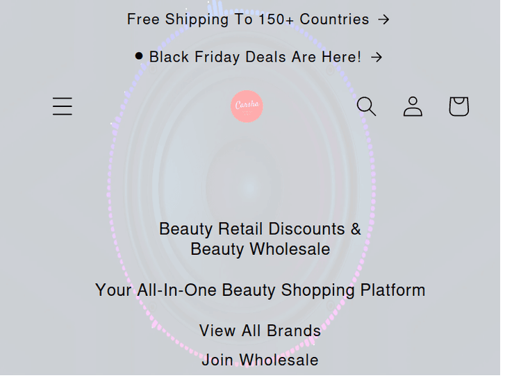This screenshot has height=391, width=521.
Task: Click the word Countries in the announcement
Action: coord(334,19)
